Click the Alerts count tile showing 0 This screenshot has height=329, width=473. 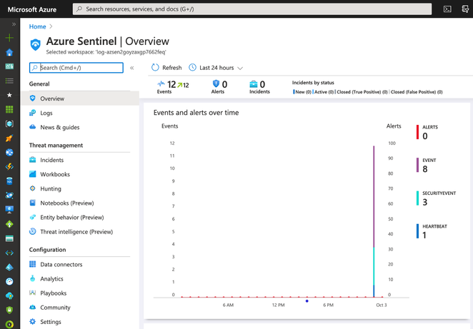[219, 87]
